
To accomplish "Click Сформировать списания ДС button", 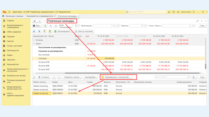I will pos(116,77).
